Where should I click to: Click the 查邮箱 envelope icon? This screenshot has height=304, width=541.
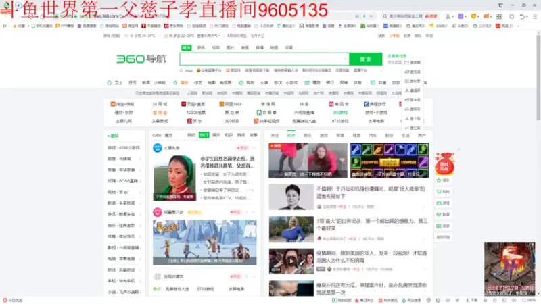[x=407, y=62]
